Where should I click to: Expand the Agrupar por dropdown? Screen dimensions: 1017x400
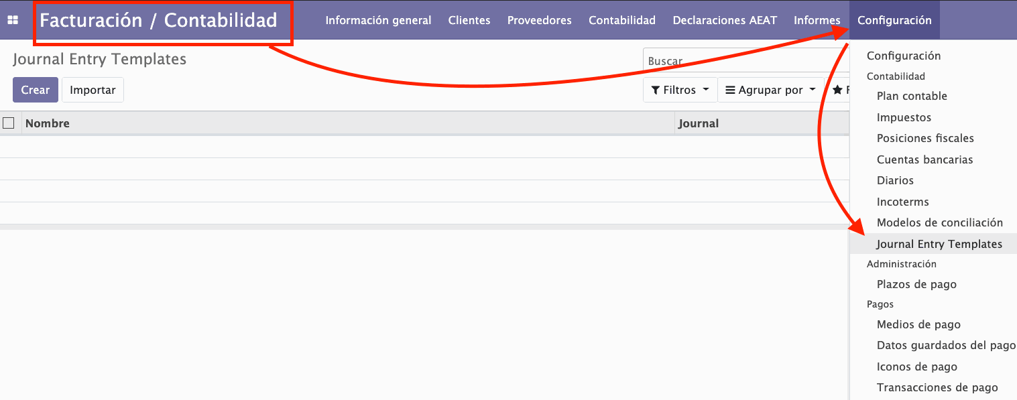point(771,90)
